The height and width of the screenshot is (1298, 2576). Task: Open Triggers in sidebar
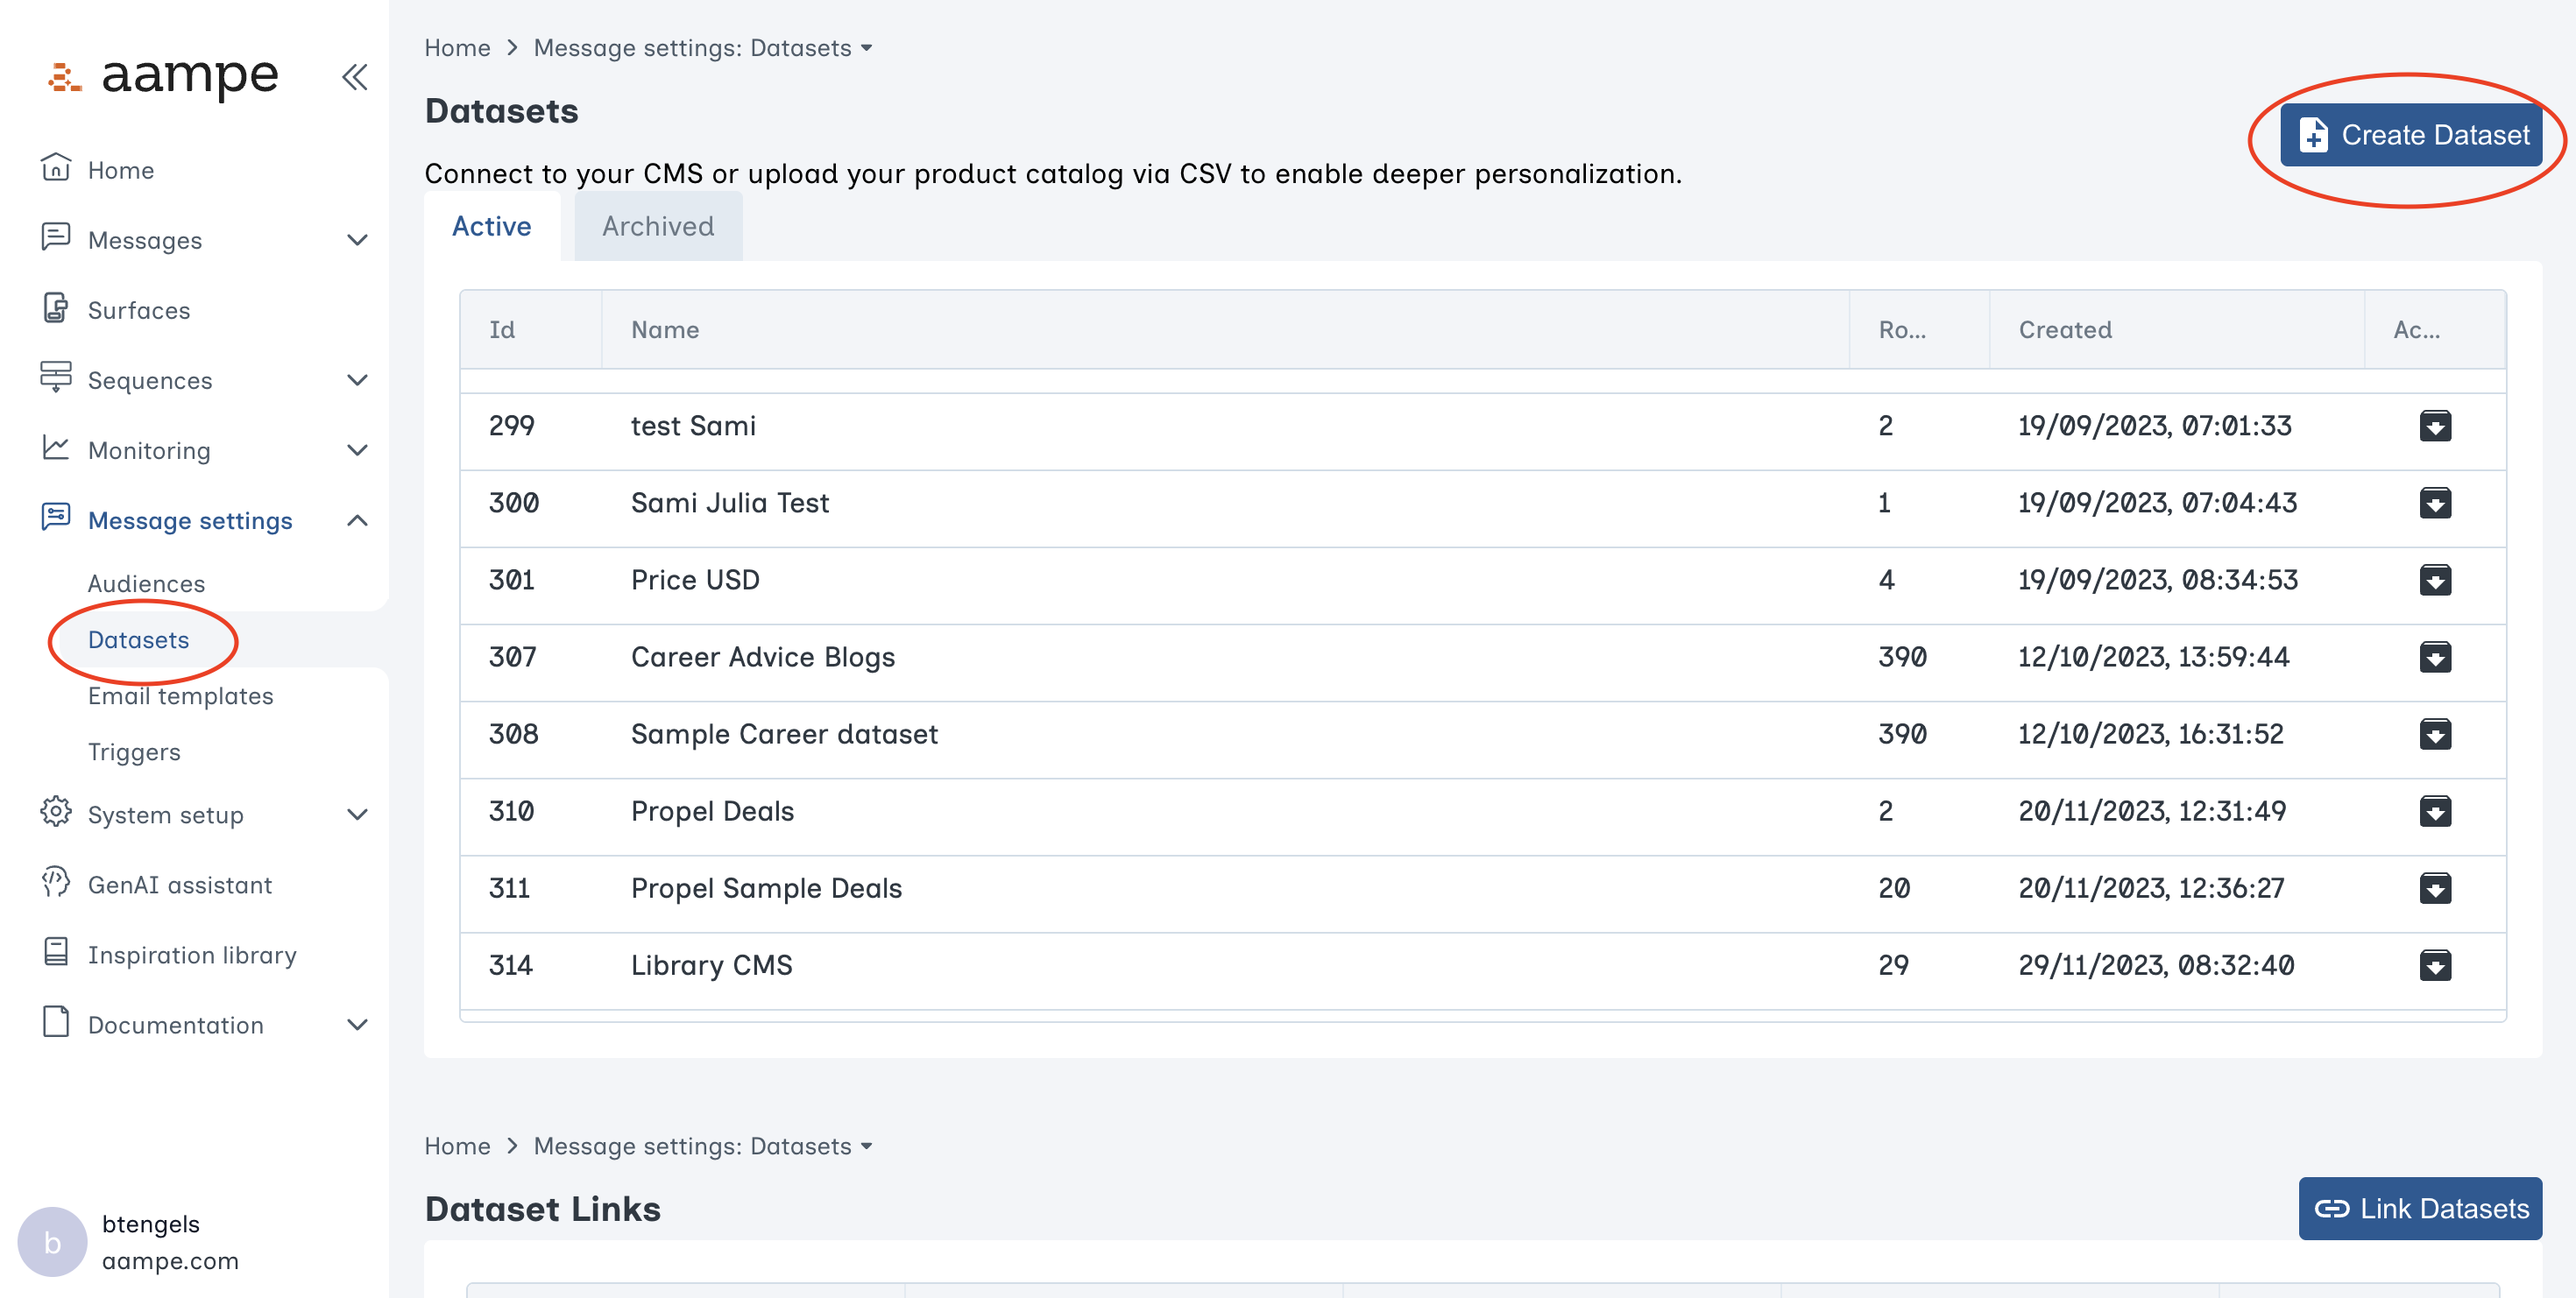pos(134,751)
